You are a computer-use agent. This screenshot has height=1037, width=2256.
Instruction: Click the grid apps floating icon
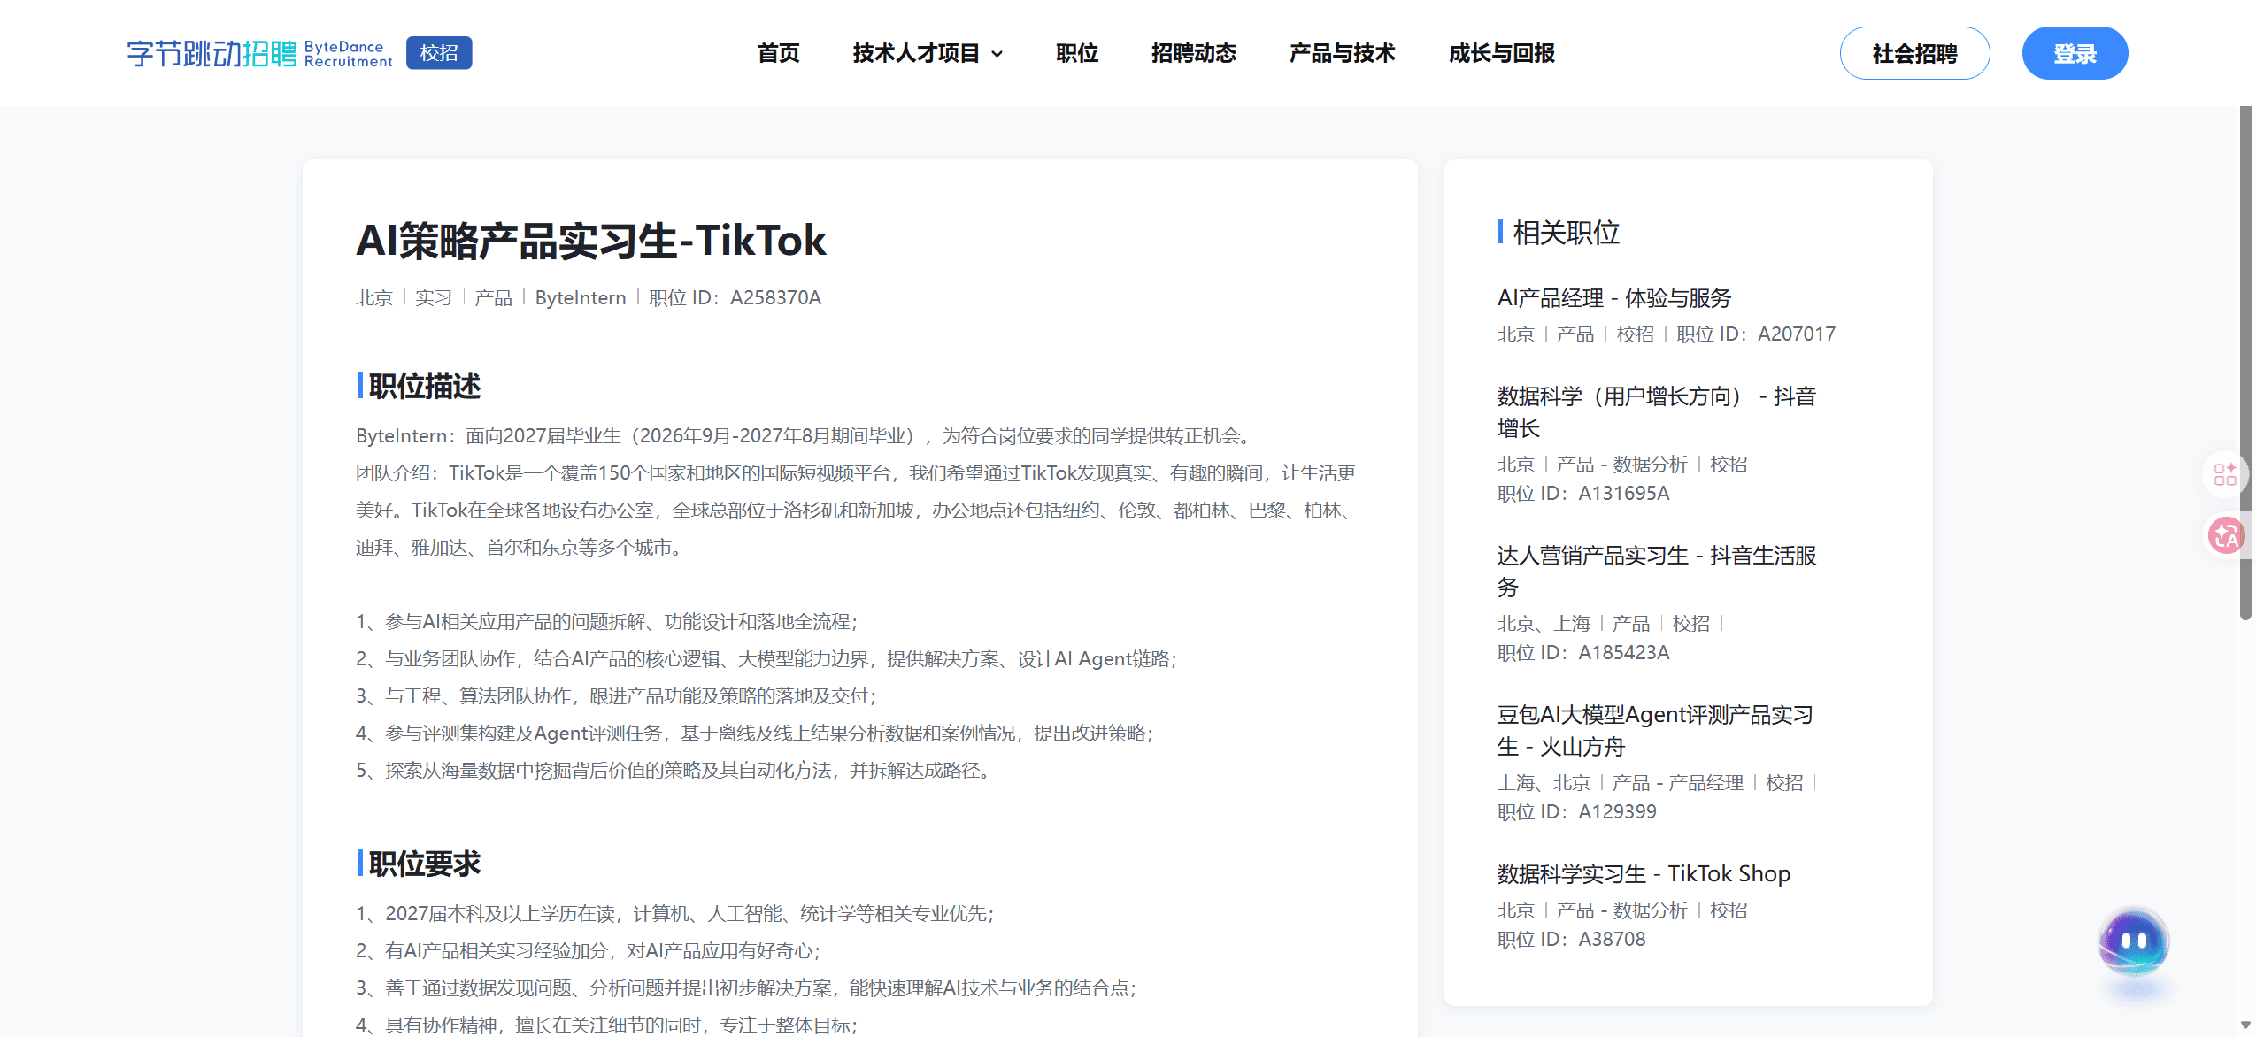pyautogui.click(x=2225, y=474)
